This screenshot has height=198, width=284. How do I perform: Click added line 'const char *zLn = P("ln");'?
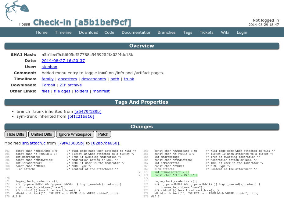[176, 175]
